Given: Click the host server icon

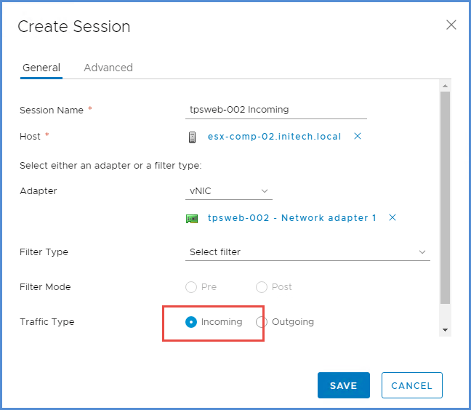Looking at the screenshot, I should click(x=192, y=137).
